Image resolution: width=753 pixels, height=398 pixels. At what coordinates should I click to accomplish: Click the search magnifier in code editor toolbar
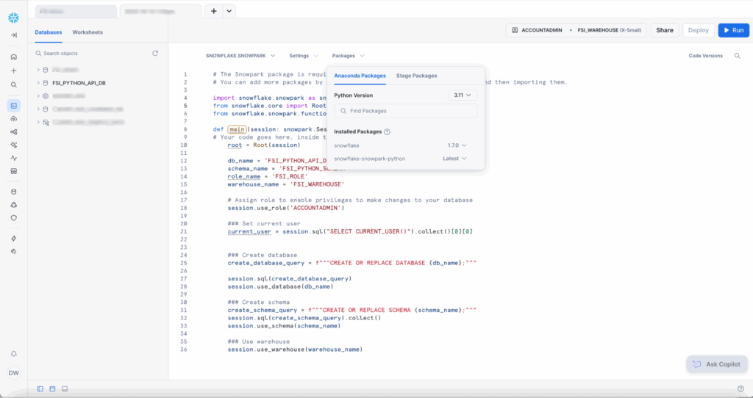[x=738, y=56]
